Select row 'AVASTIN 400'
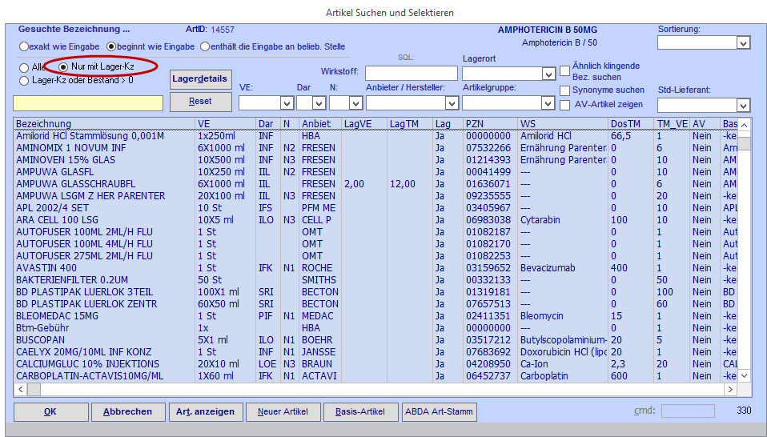767x437 pixels. pyautogui.click(x=375, y=268)
